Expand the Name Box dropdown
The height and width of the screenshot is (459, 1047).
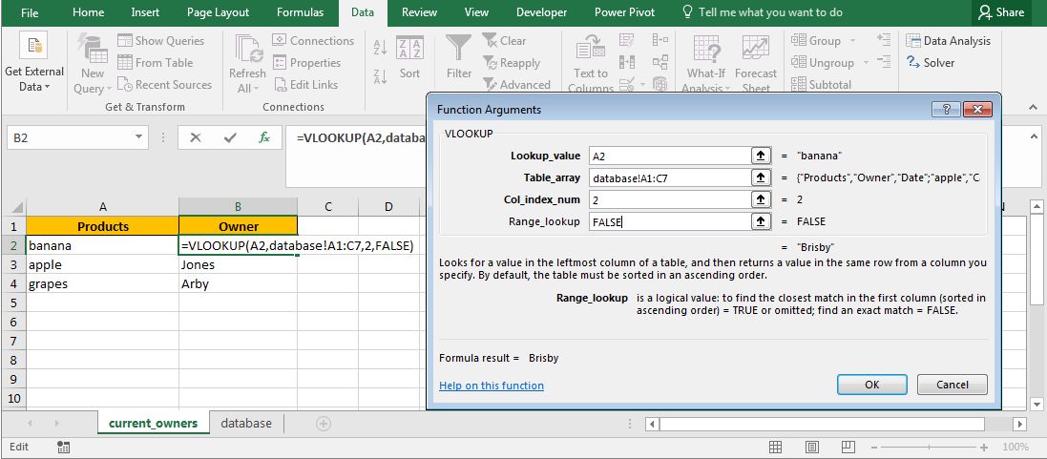click(139, 137)
